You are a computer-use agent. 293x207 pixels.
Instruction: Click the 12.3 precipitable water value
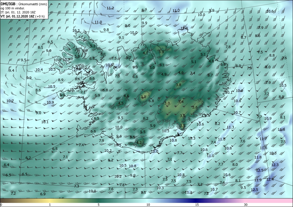pos(275,165)
